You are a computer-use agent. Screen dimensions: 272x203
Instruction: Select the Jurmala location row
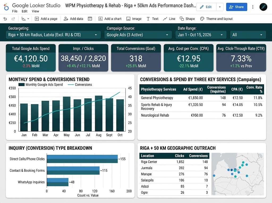[174, 168]
